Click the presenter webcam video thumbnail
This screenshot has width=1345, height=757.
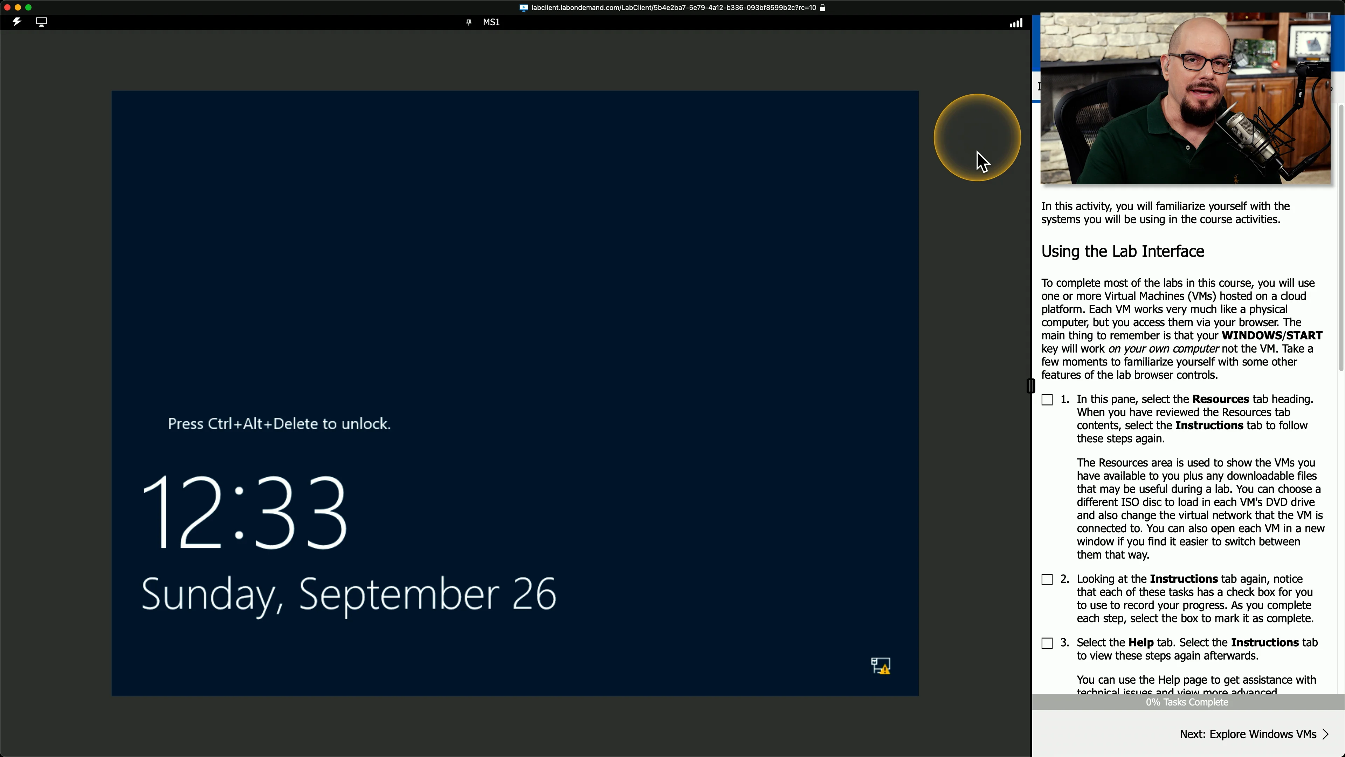[1185, 98]
